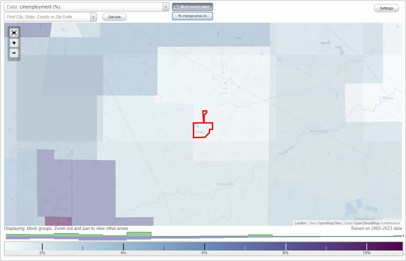406x261 pixels.
Task: Expand the Data selector arrow
Action: 166,7
